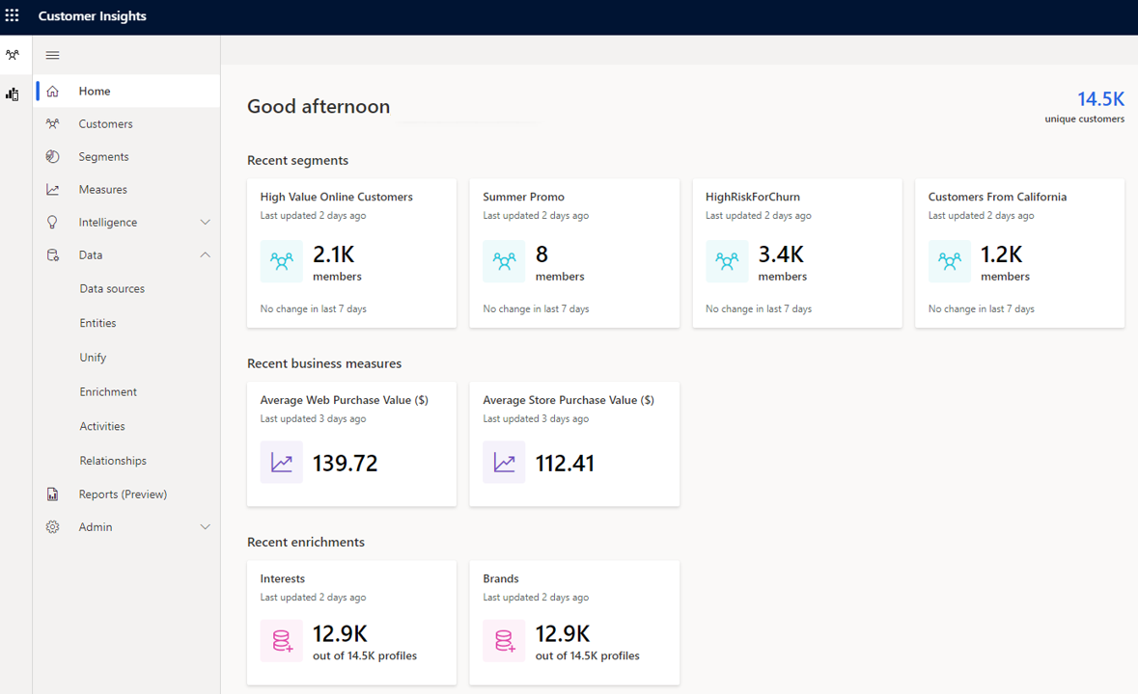
Task: Open the Summer Promo segment card
Action: pos(574,253)
